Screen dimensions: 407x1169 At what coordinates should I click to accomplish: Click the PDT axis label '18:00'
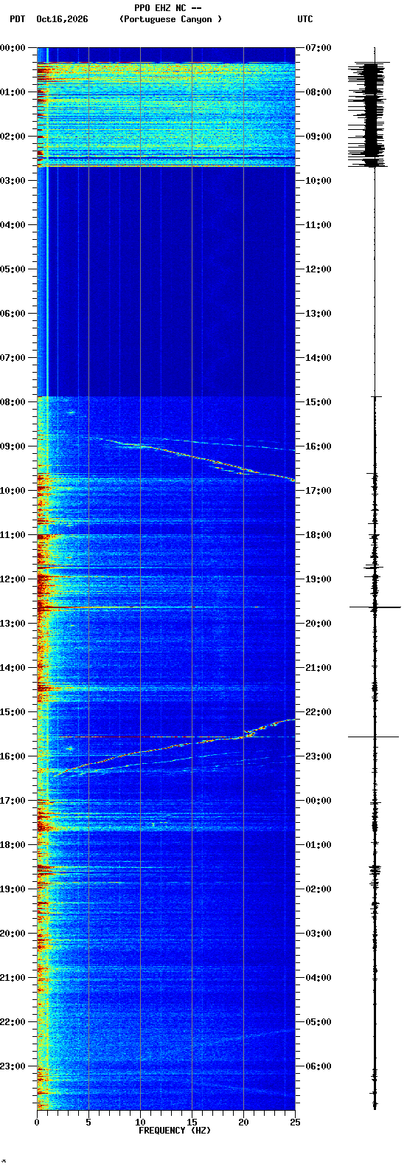tap(13, 845)
